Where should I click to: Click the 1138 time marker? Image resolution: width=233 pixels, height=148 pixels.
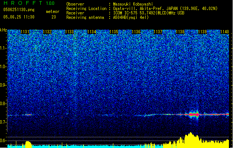pos(180,32)
